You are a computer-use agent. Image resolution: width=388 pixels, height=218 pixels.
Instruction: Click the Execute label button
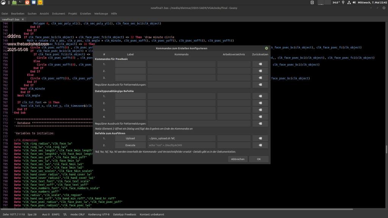(130, 145)
